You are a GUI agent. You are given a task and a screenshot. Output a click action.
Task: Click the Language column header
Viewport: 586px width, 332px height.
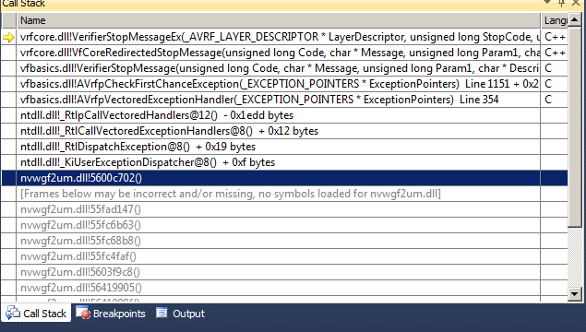[x=555, y=20]
